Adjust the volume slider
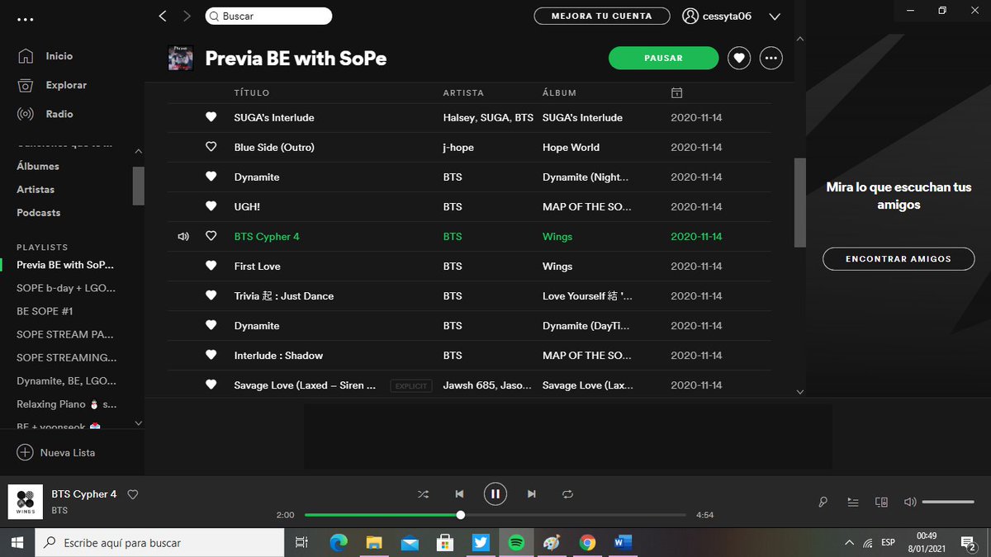 tap(948, 502)
